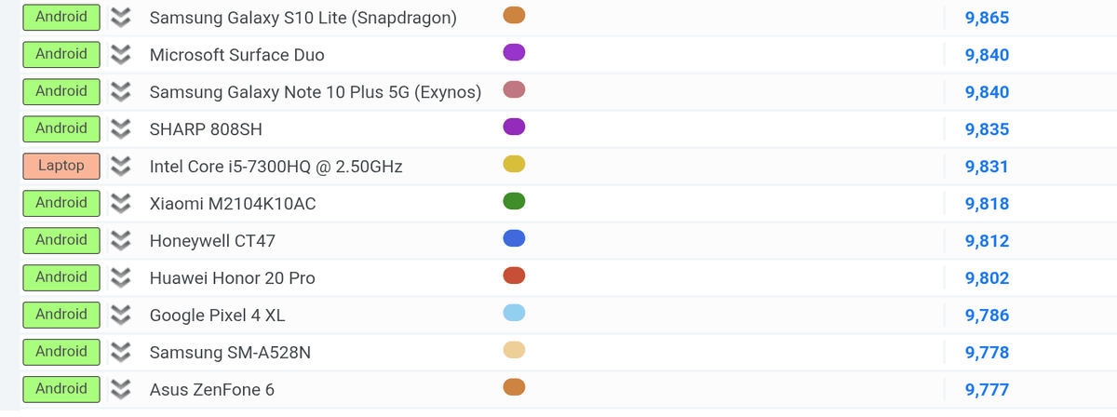Select the green swatch for Xiaomi M2104K10AC
This screenshot has width=1117, height=417.
514,201
